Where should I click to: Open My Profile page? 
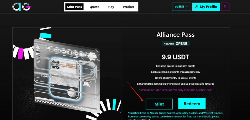(x=206, y=7)
